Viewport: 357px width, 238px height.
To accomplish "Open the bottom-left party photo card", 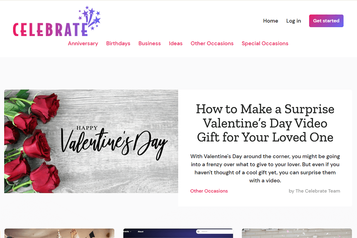I will pos(59,233).
